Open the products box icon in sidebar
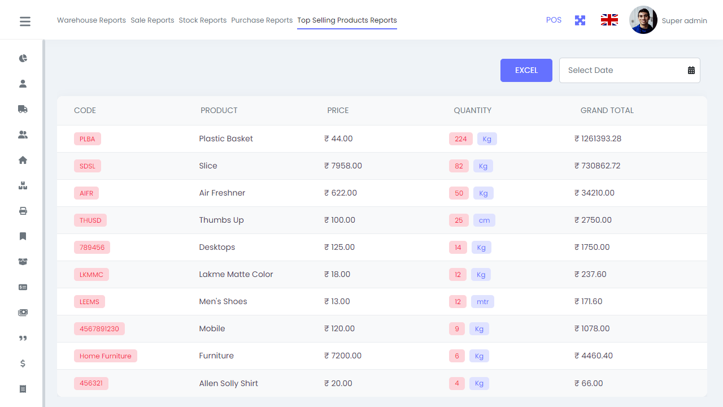This screenshot has width=723, height=407. coord(23,185)
